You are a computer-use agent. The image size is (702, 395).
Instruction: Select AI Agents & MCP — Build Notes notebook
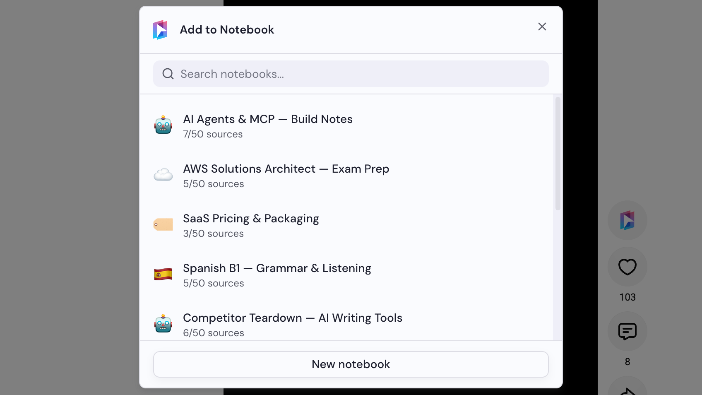346,126
